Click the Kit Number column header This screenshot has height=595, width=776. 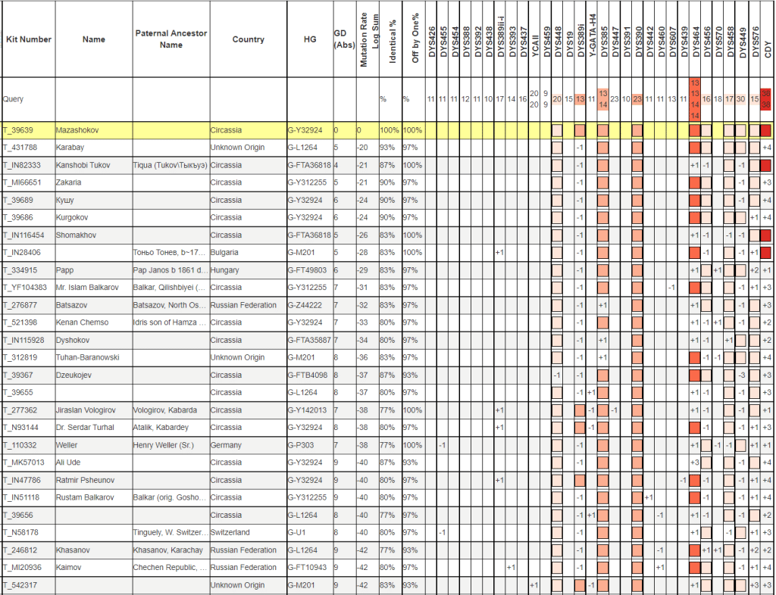(x=28, y=39)
